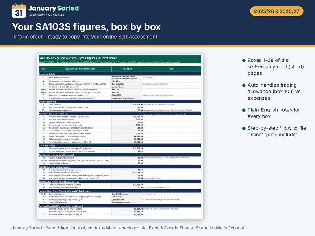Select the 'Trading income allowance' row

(120, 110)
